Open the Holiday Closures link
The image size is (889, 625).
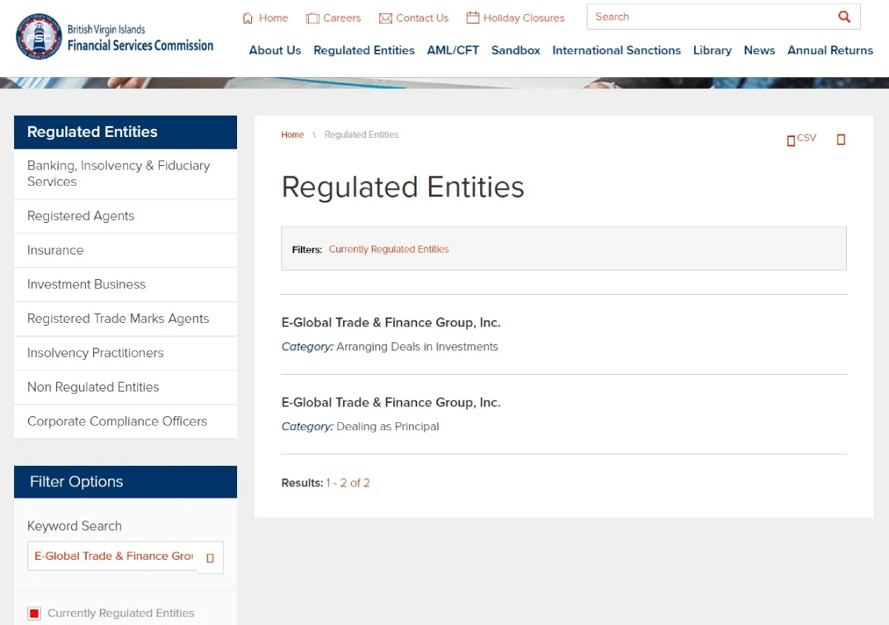[524, 18]
